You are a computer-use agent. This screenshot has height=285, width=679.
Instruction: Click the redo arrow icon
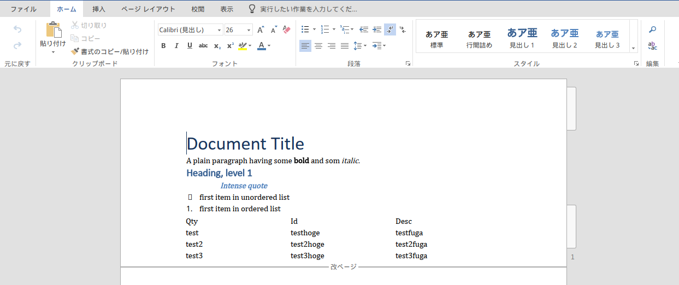click(x=17, y=45)
